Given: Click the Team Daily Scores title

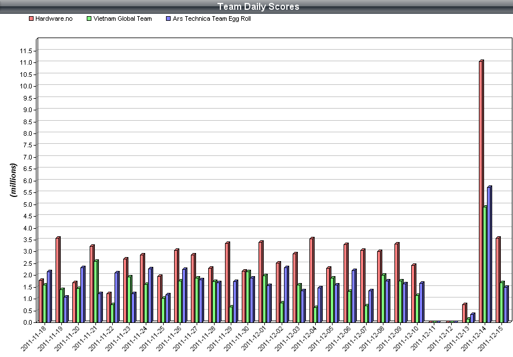Looking at the screenshot, I should pyautogui.click(x=258, y=6).
